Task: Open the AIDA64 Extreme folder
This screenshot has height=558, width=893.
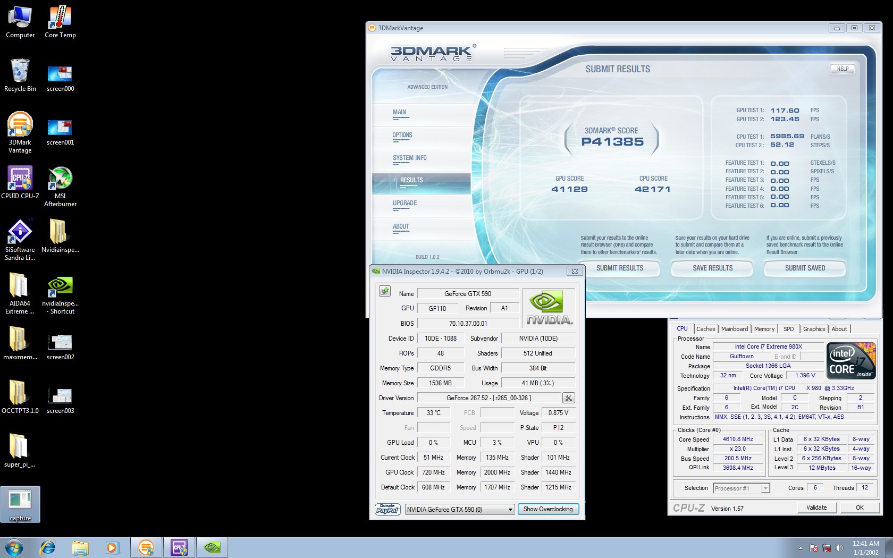Action: point(20,294)
